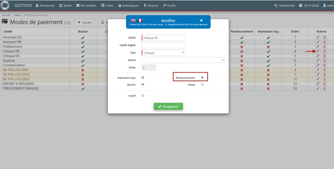Uncheck the Remboursement checkbox
The height and width of the screenshot is (169, 334).
(x=202, y=78)
